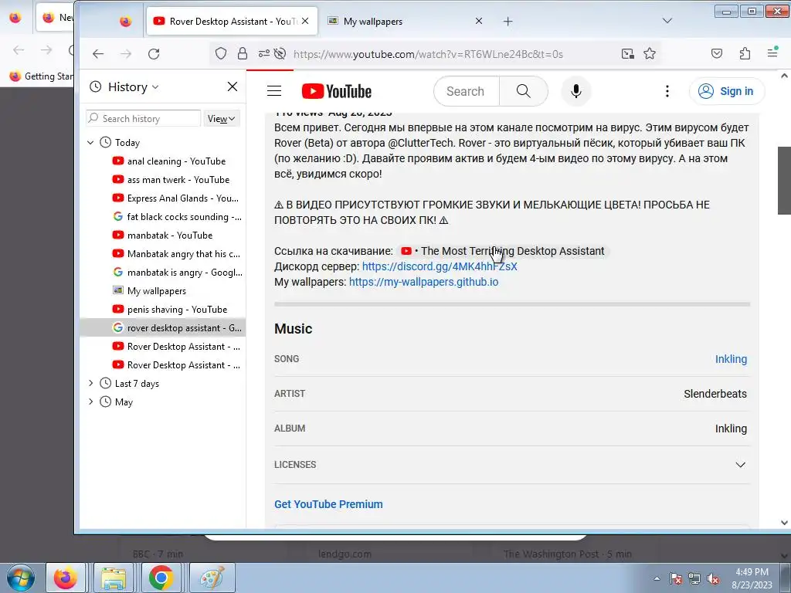
Task: Click the taskbar clock 4:49 PM
Action: coord(752,578)
